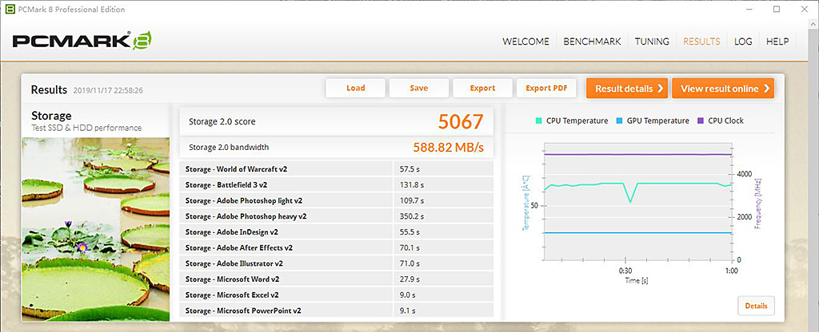819x332 pixels.
Task: Open the TUNING tab
Action: (652, 41)
